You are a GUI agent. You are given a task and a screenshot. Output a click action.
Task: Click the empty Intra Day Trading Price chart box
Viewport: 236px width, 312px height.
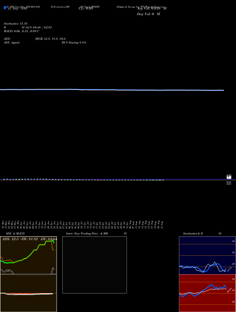pos(94,265)
